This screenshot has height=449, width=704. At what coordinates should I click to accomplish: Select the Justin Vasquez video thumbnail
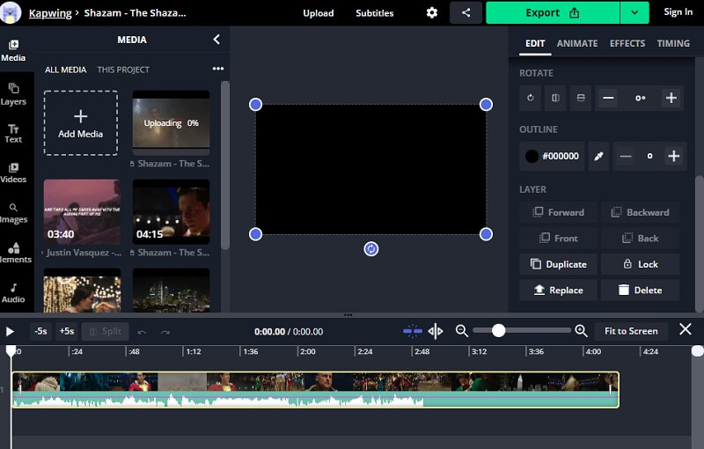(81, 211)
